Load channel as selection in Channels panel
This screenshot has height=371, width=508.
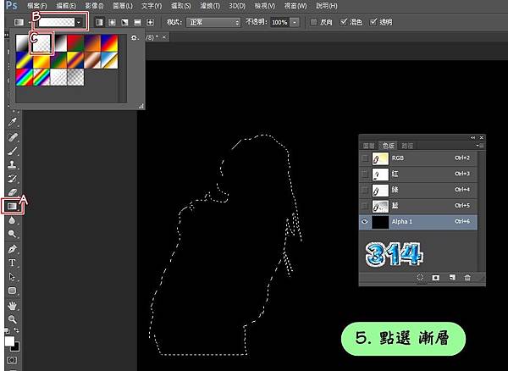420,277
